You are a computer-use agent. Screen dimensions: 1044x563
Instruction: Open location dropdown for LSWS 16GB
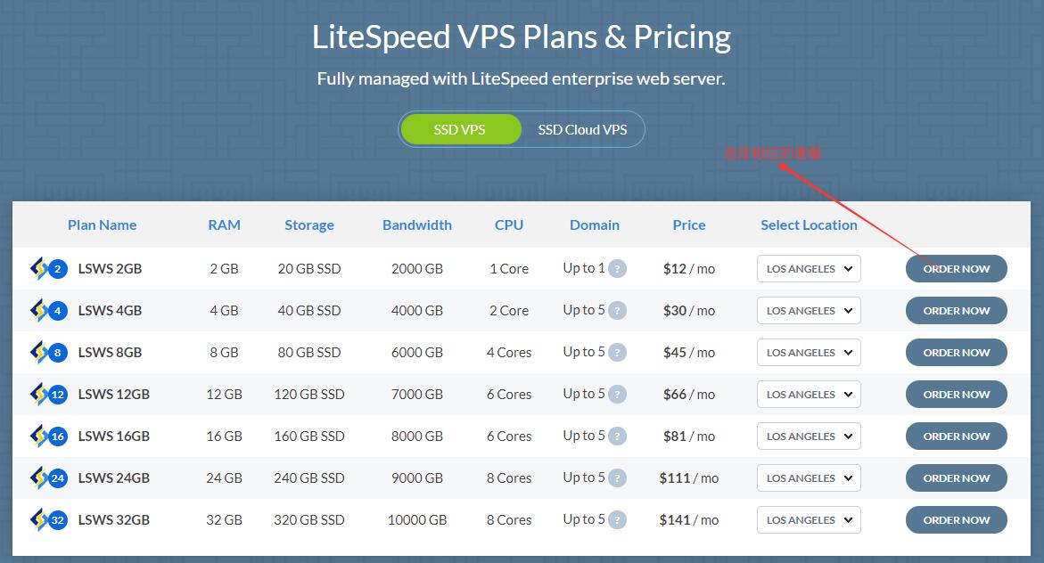tap(808, 436)
